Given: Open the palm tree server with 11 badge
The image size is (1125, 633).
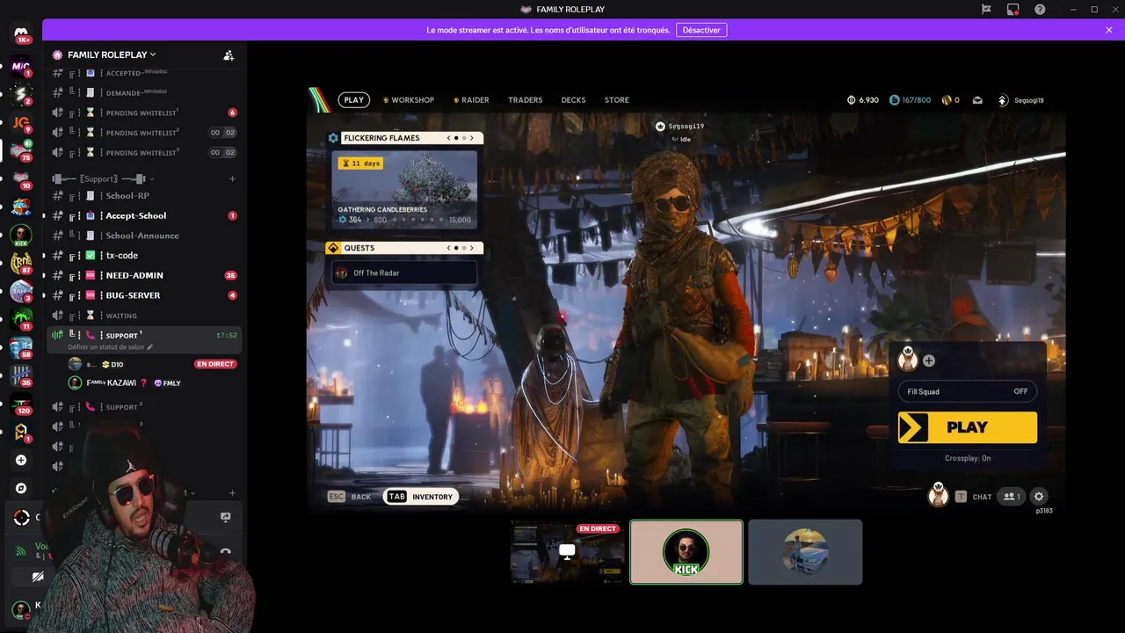Looking at the screenshot, I should coord(21,319).
